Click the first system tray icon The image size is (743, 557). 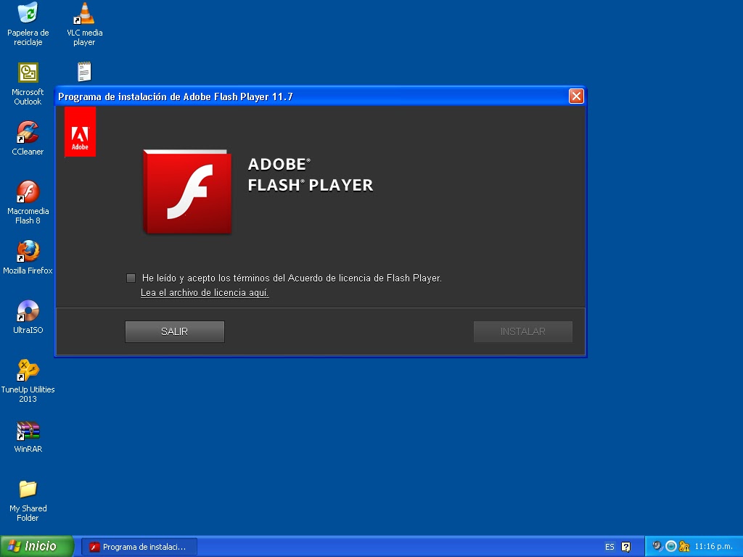(x=657, y=546)
